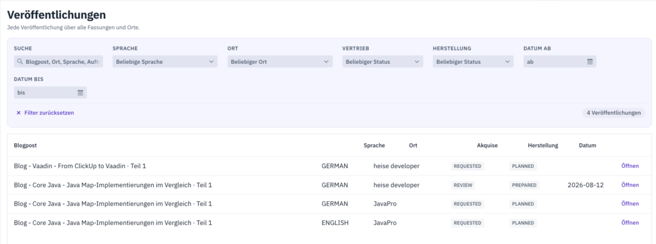This screenshot has height=244, width=656.
Task: Click the PREPARED status badge
Action: click(x=524, y=185)
